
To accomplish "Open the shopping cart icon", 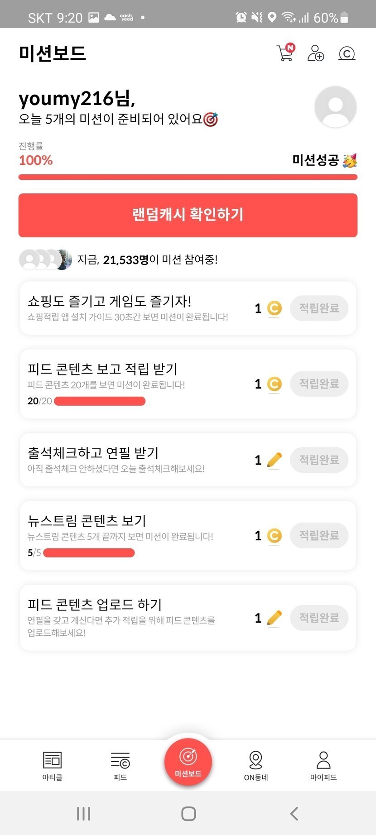I will pyautogui.click(x=285, y=53).
